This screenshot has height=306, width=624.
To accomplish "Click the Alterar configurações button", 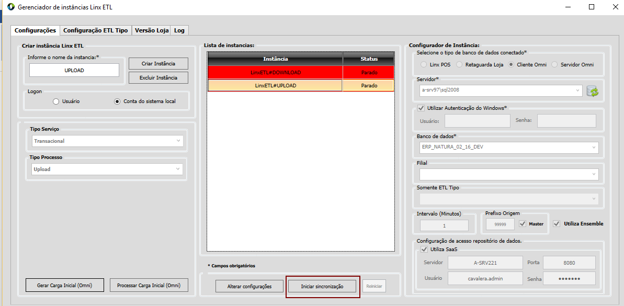I will pyautogui.click(x=249, y=286).
